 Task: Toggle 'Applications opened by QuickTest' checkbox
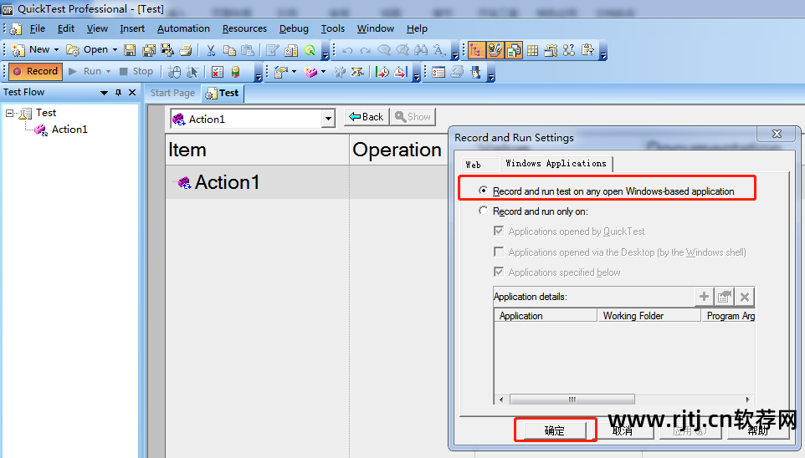(499, 231)
